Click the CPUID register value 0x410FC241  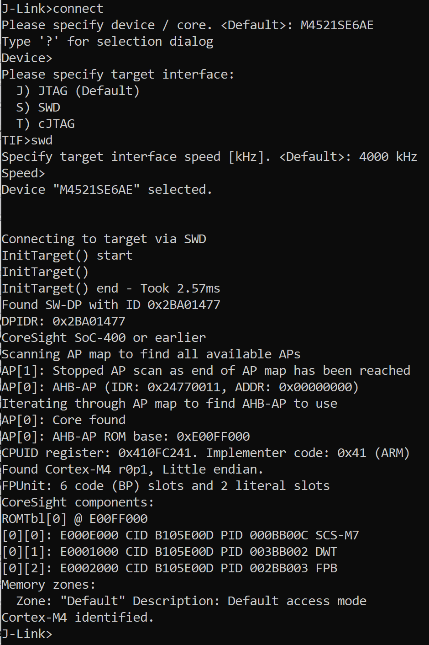point(158,453)
